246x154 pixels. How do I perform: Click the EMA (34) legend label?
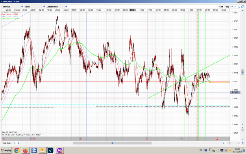pyautogui.click(x=10, y=14)
